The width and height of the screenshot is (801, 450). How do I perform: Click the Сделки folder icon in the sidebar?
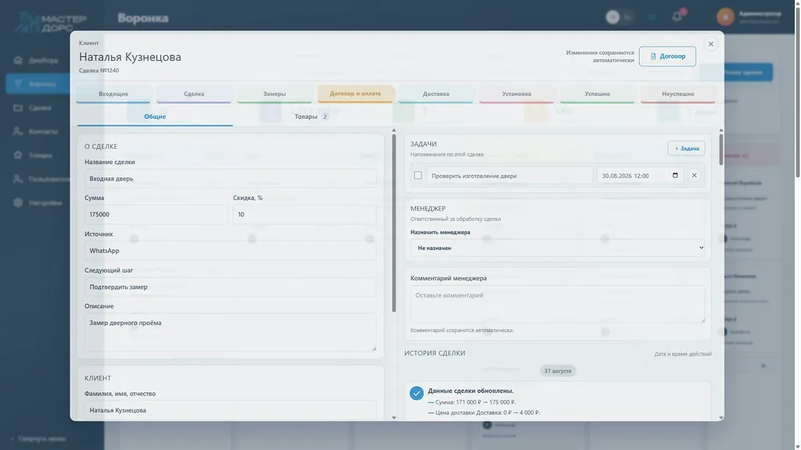(x=18, y=108)
